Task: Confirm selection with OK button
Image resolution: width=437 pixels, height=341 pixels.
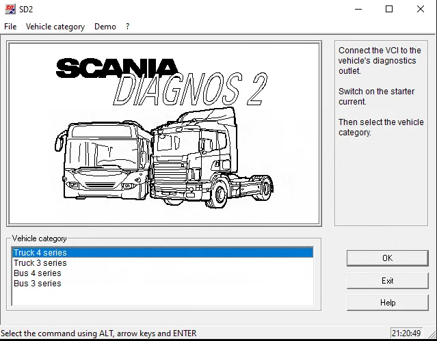Action: coord(387,258)
